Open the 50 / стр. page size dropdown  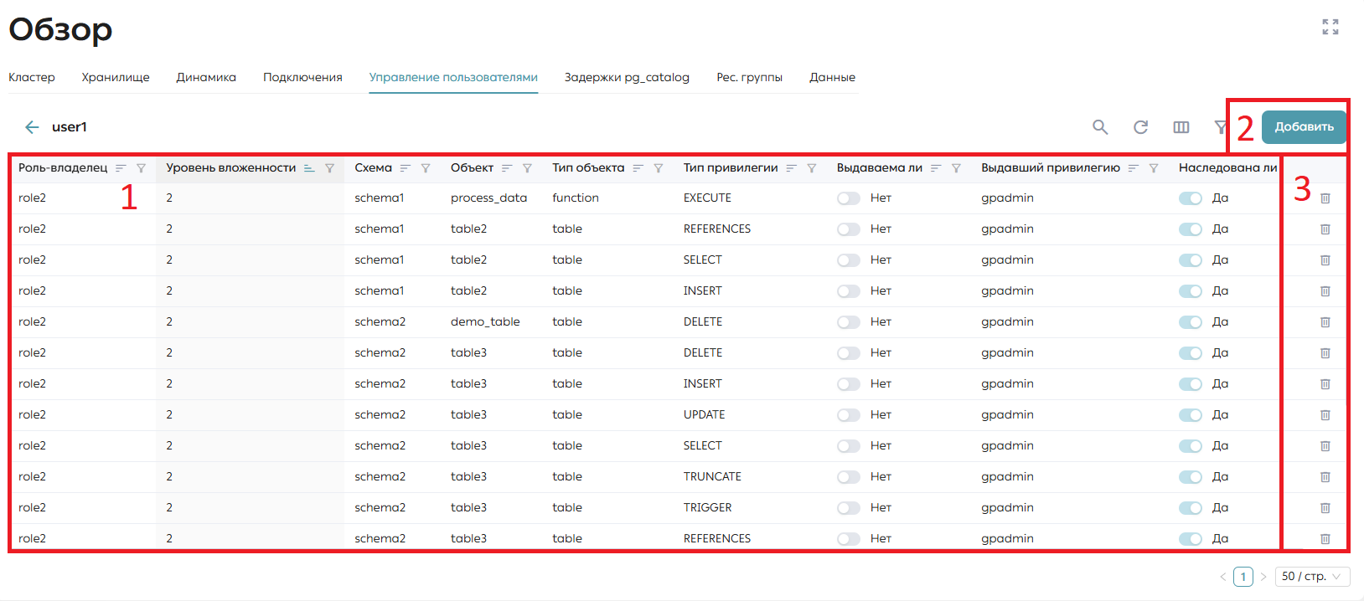(x=1312, y=577)
